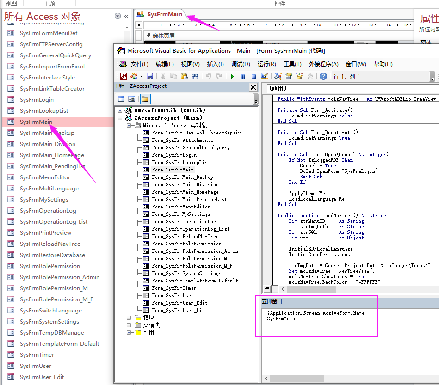Click View Code icon in project pane

(121, 99)
